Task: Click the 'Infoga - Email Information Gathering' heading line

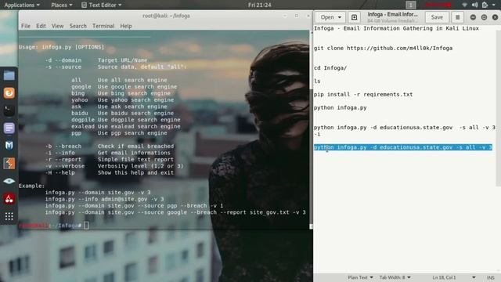Action: pos(396,28)
